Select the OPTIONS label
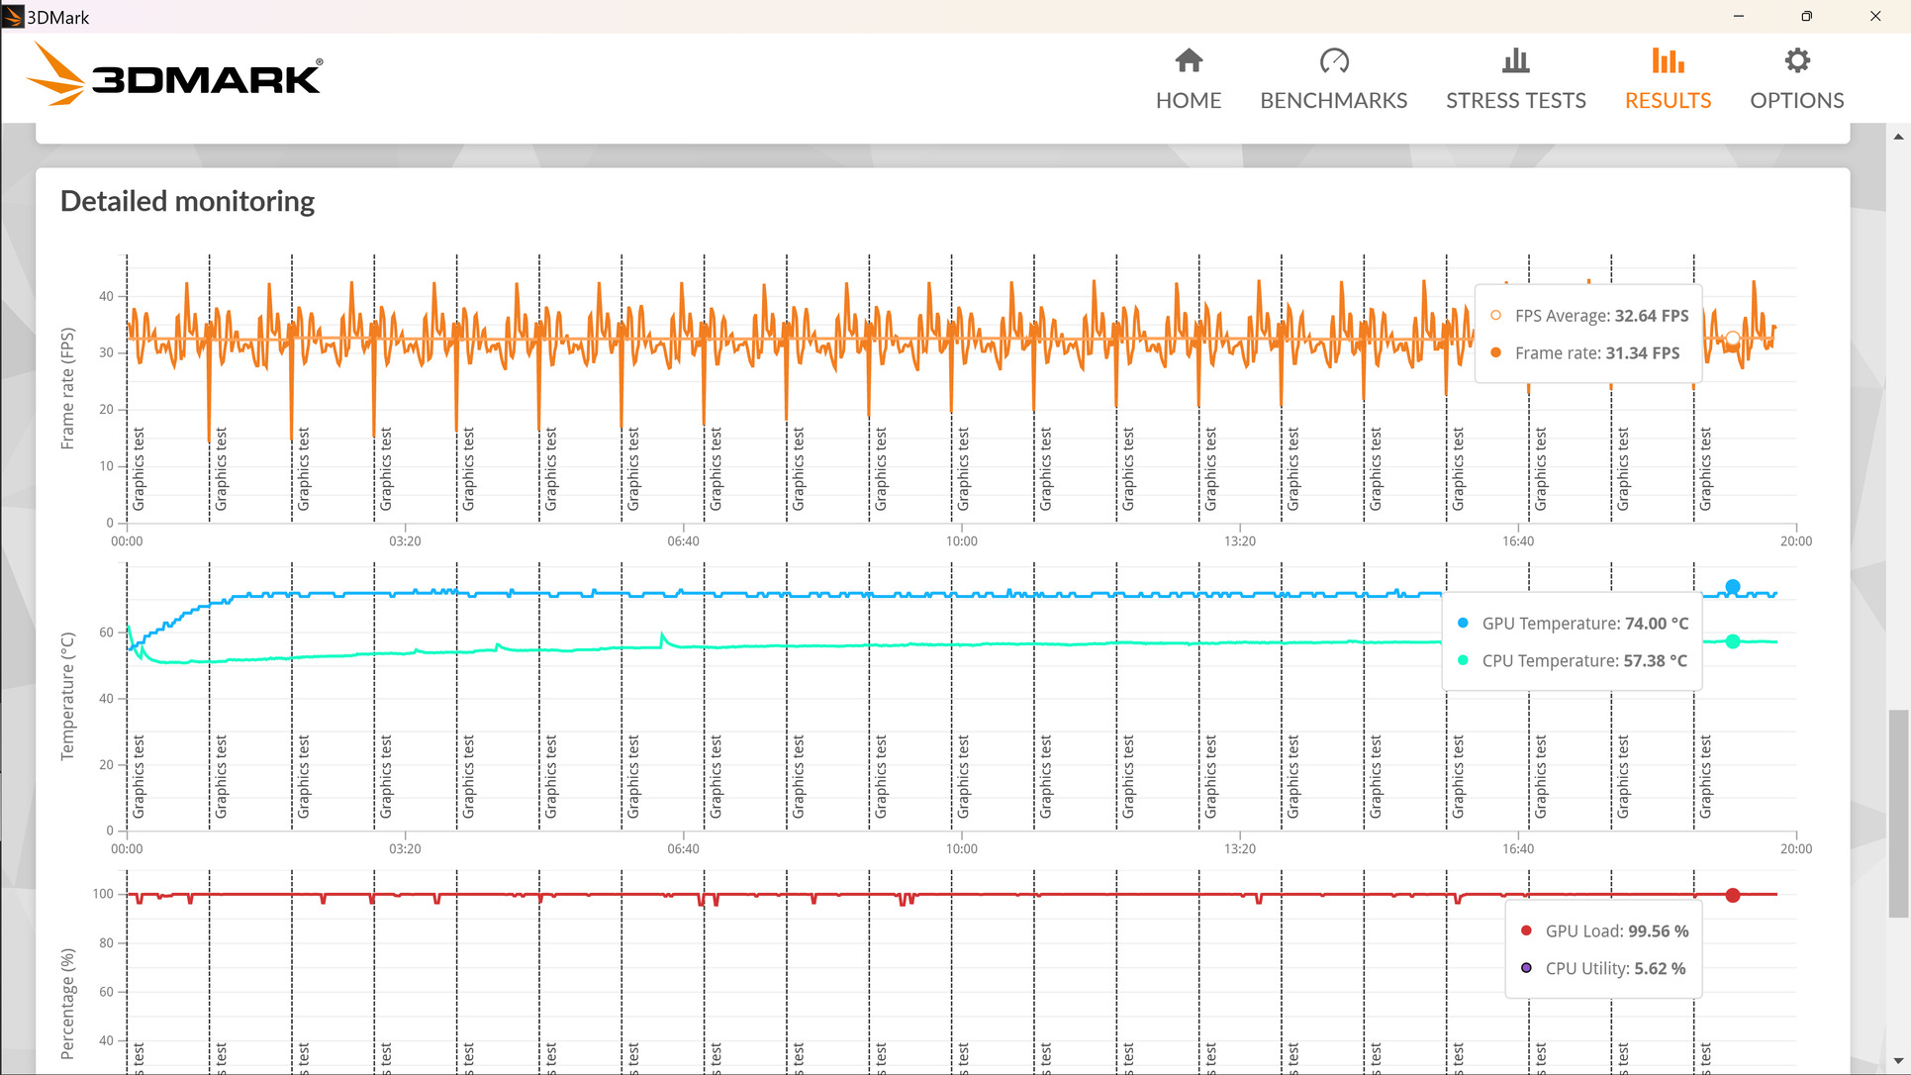Screen dimensions: 1911x1075 click(x=1796, y=101)
